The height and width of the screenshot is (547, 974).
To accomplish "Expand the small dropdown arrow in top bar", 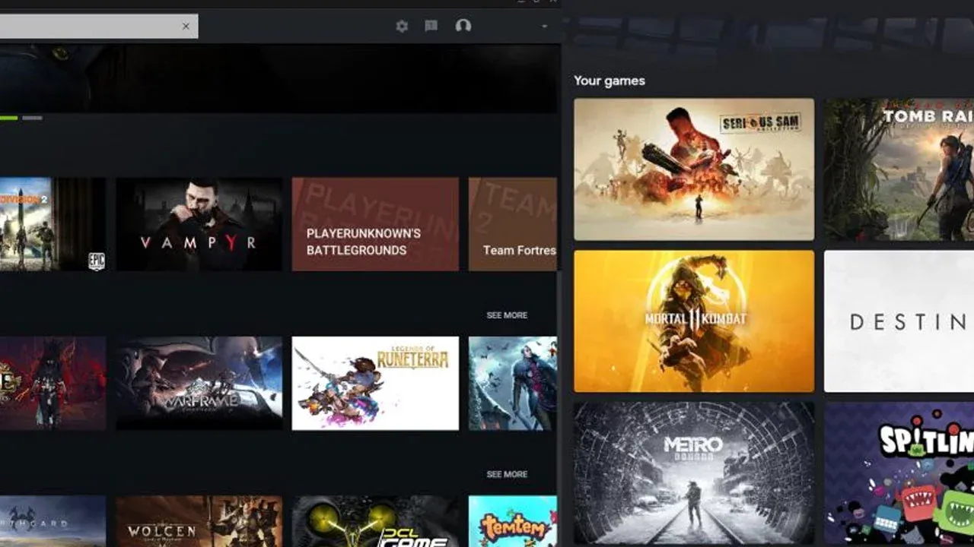I will coord(545,27).
